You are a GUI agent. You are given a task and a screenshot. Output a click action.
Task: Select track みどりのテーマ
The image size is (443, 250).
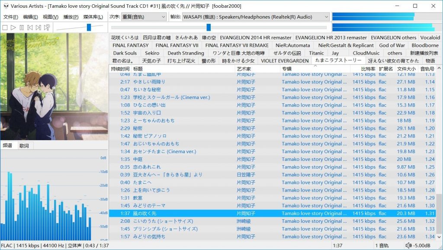pyautogui.click(x=273, y=205)
